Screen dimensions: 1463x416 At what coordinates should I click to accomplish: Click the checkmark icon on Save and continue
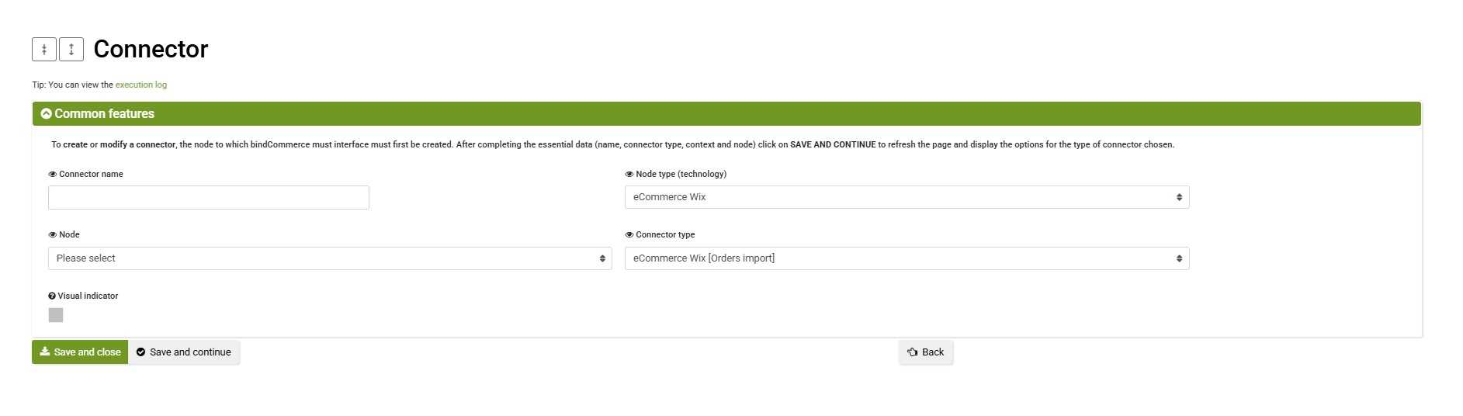[140, 352]
